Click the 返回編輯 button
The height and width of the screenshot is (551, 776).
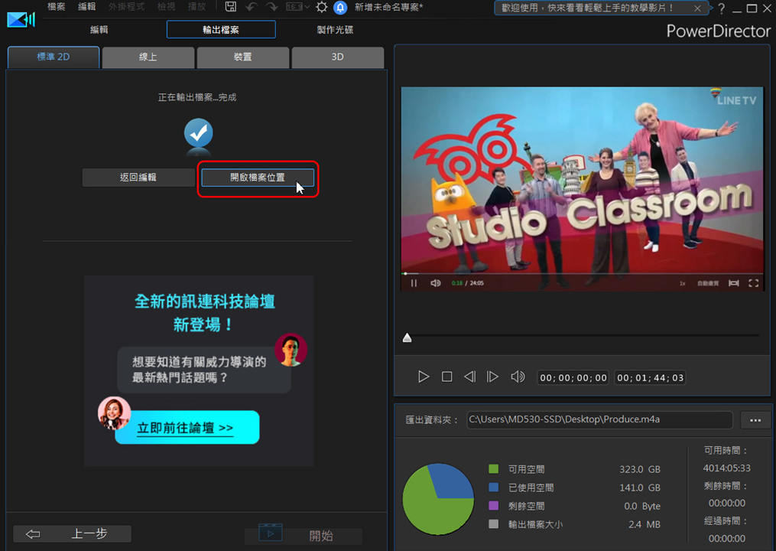(138, 178)
